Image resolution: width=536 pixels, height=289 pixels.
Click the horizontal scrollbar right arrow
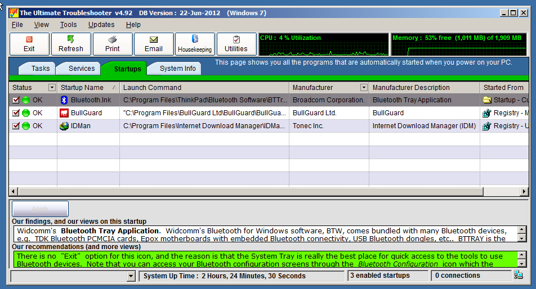(x=524, y=191)
